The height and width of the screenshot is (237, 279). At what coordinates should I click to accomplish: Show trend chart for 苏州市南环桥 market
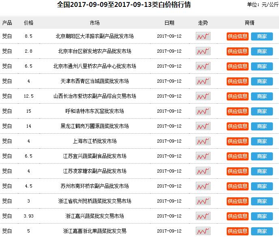(203, 186)
